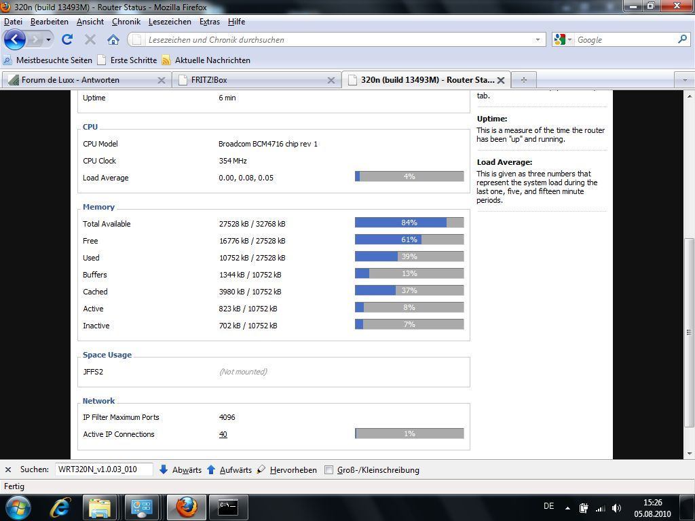Open the home page via the house icon

click(113, 40)
